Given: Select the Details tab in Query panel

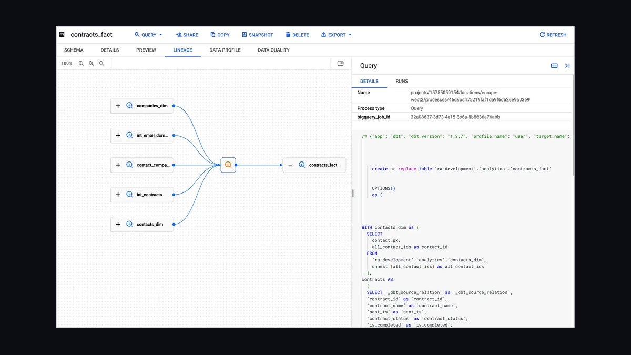Looking at the screenshot, I should coord(369,82).
